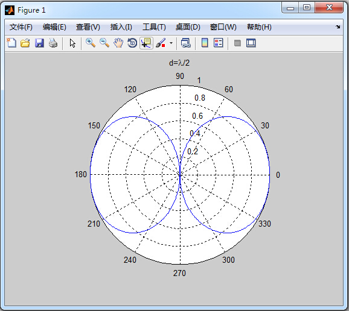Enable the Rotate 3D tool
Image resolution: width=349 pixels, height=311 pixels.
pyautogui.click(x=132, y=43)
